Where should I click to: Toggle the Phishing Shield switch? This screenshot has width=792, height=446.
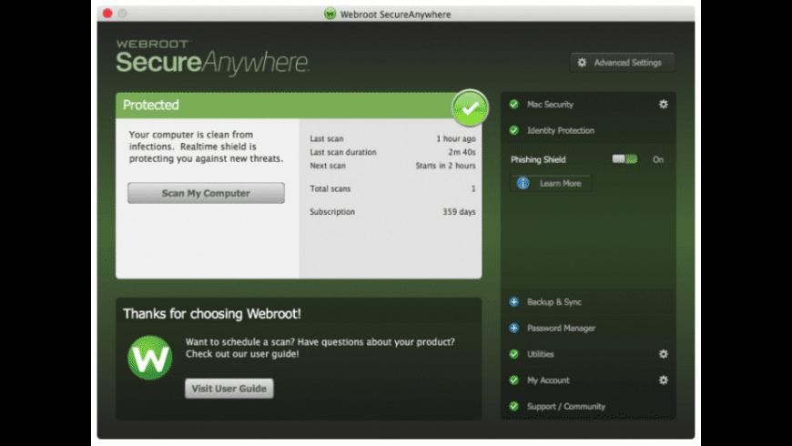click(624, 159)
